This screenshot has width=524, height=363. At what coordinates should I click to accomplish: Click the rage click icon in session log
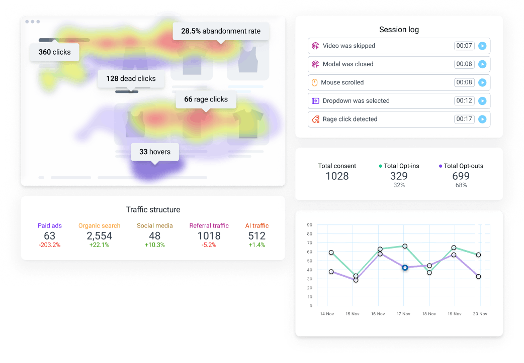[x=315, y=119]
